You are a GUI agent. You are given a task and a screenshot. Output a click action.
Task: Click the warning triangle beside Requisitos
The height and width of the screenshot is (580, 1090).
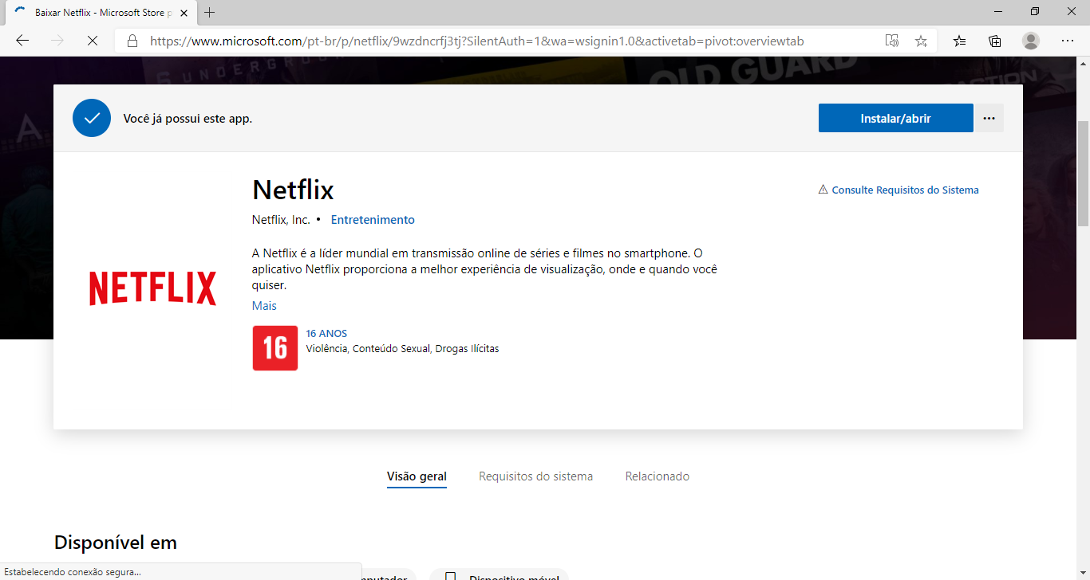tap(823, 190)
